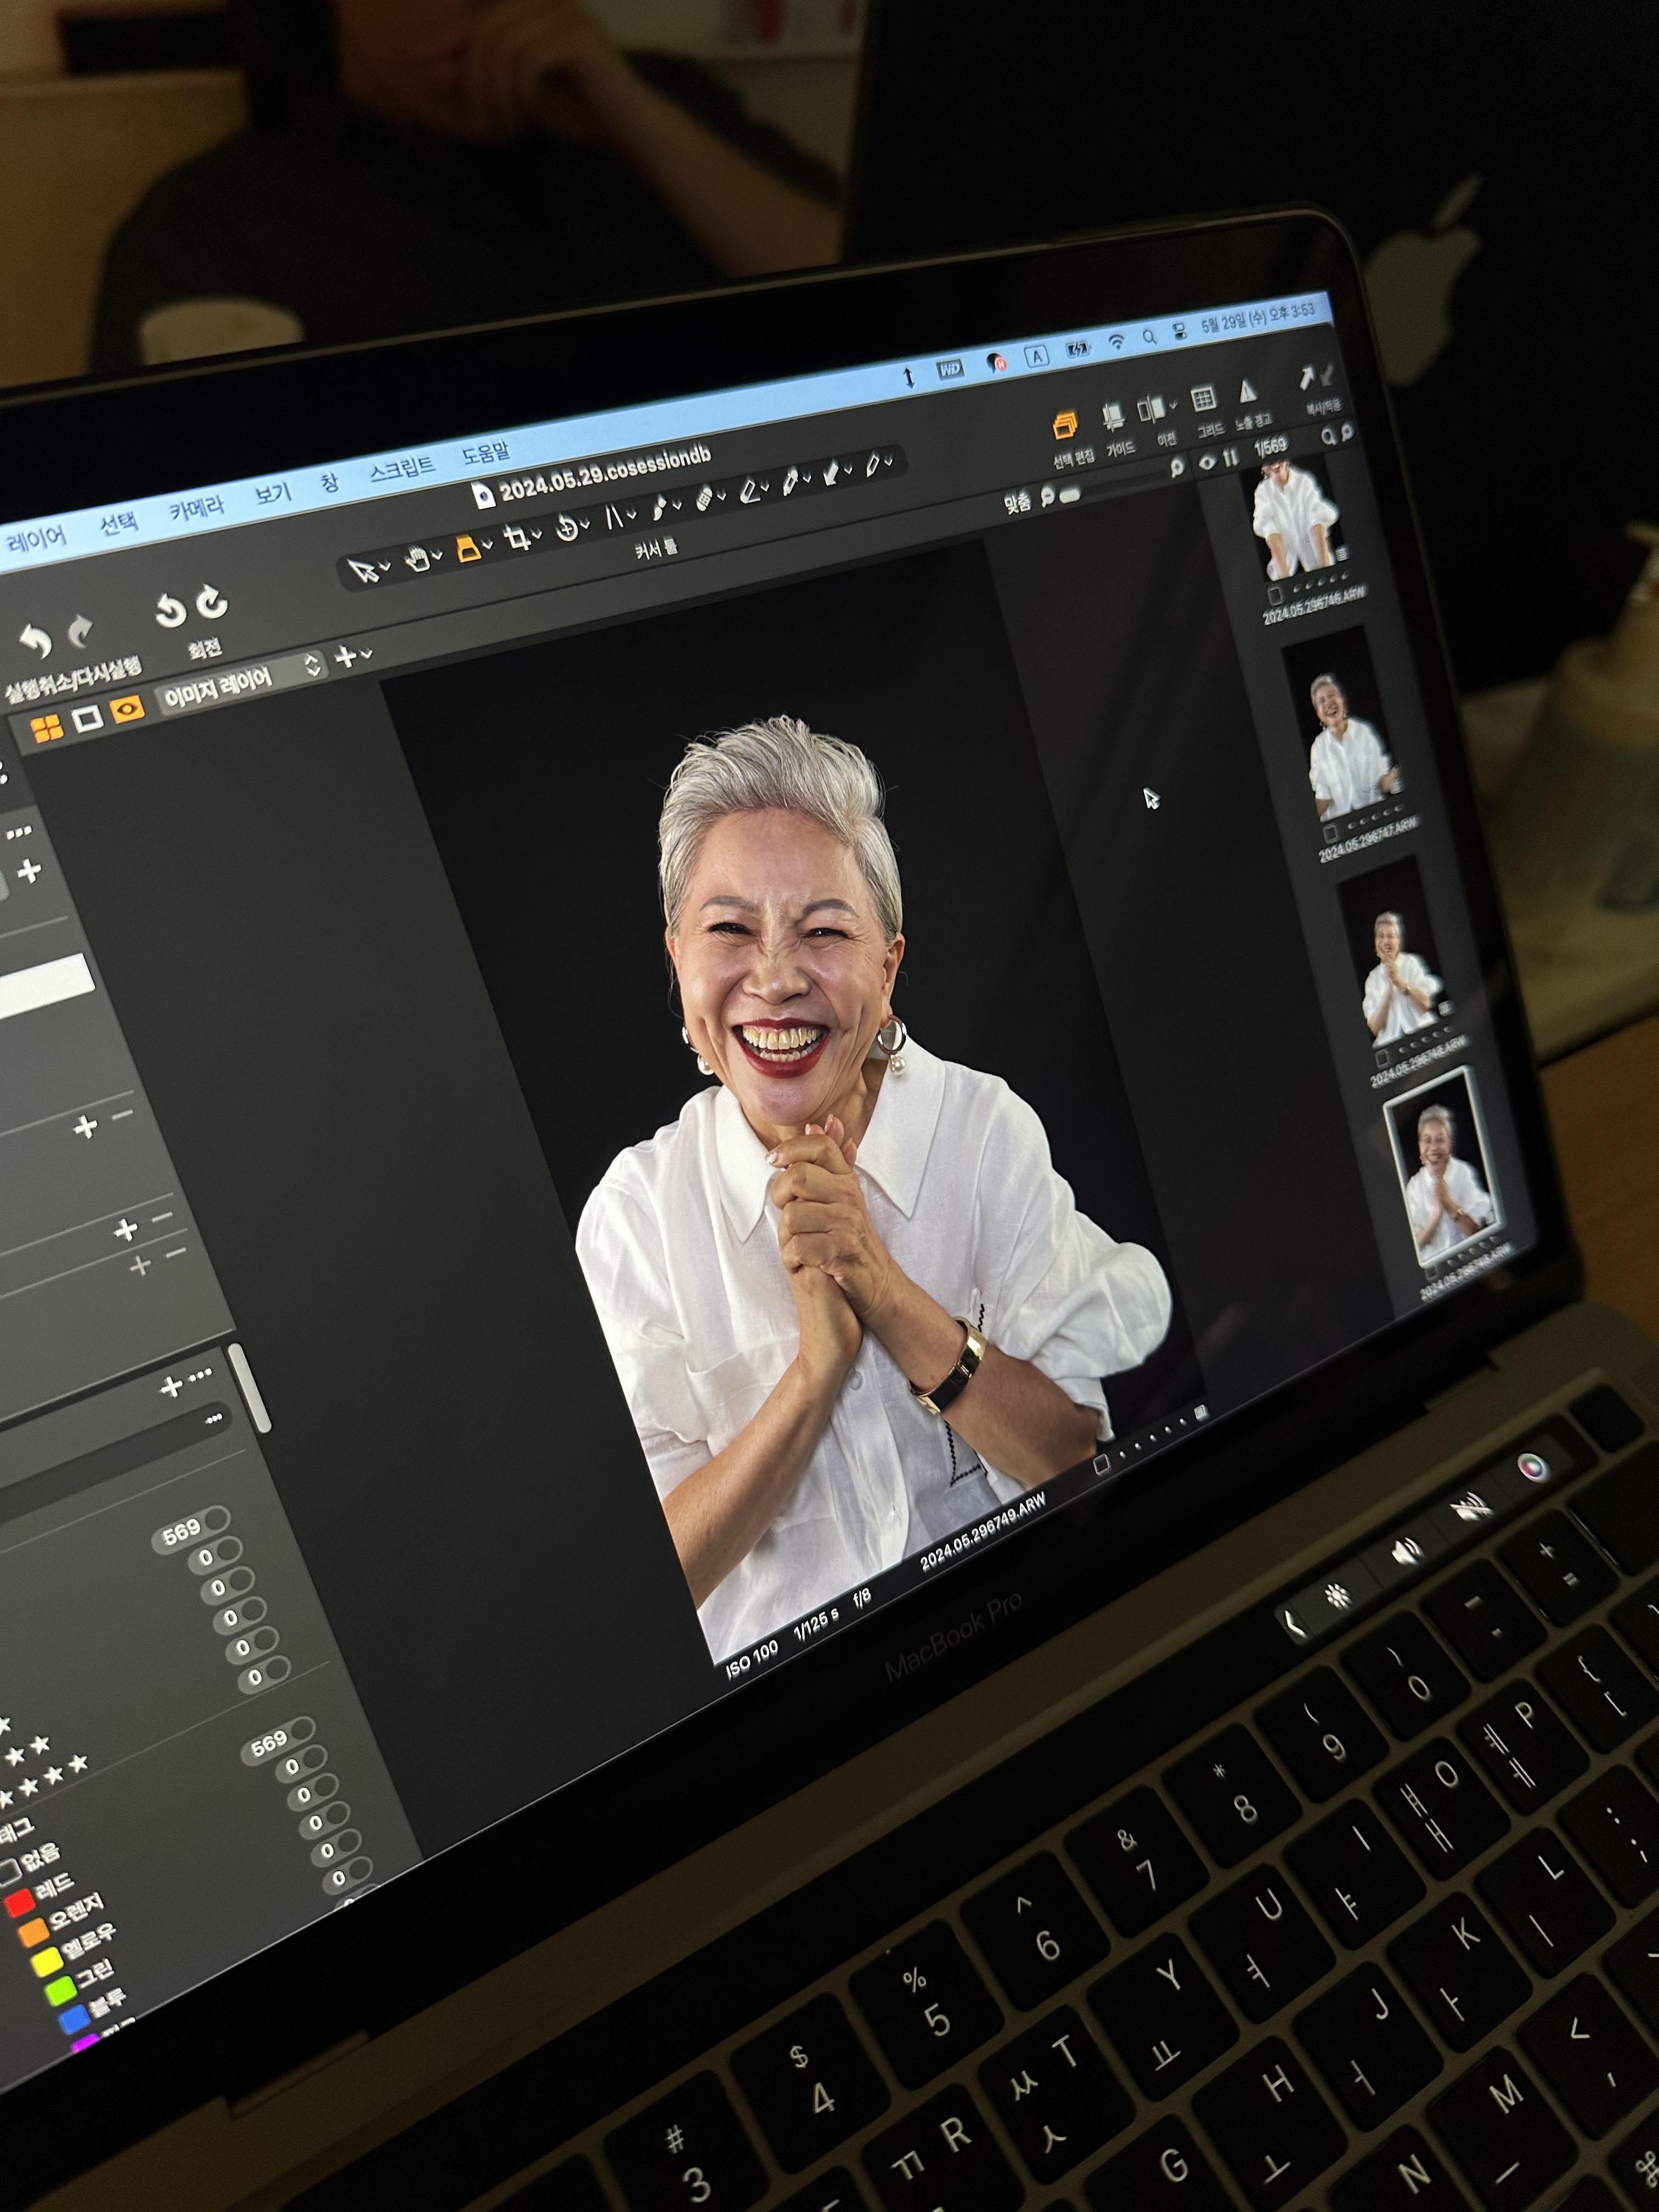1659x2212 pixels.
Task: Click the 이전 before/after icon
Action: 1151,408
